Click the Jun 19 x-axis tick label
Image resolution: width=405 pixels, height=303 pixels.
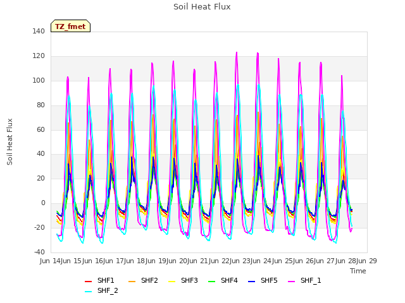pyautogui.click(x=156, y=261)
